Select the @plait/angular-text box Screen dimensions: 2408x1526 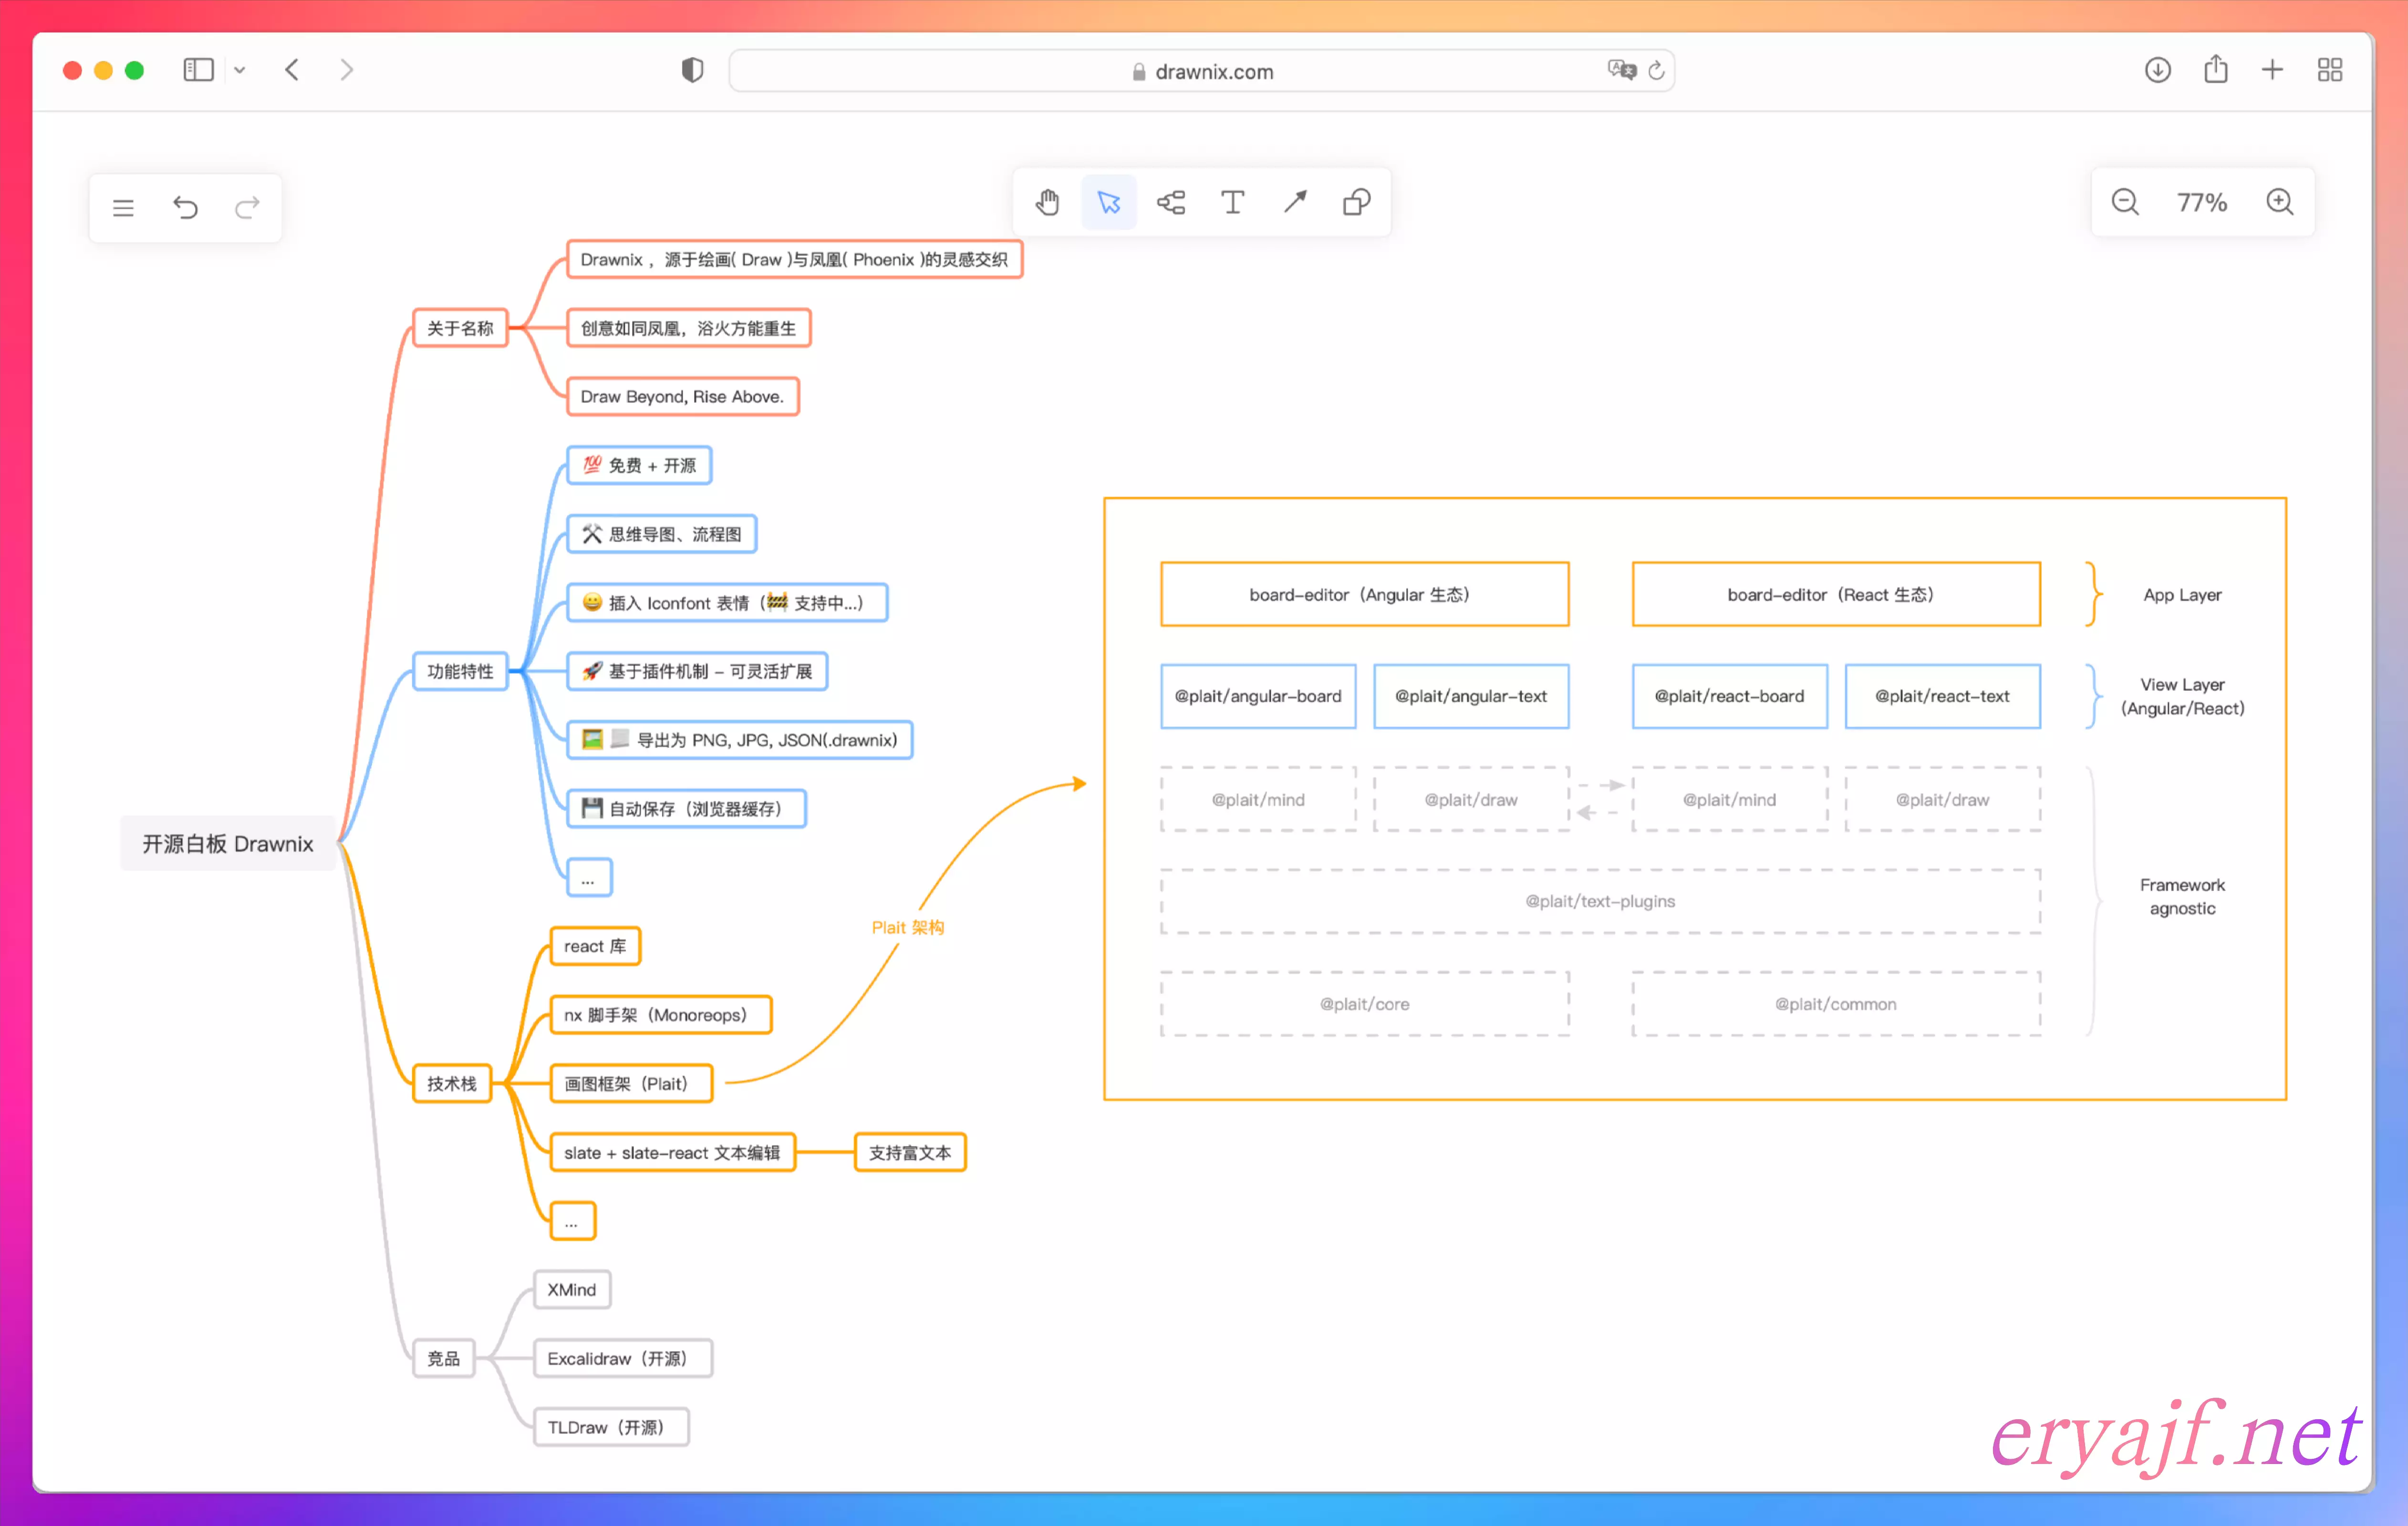1471,697
